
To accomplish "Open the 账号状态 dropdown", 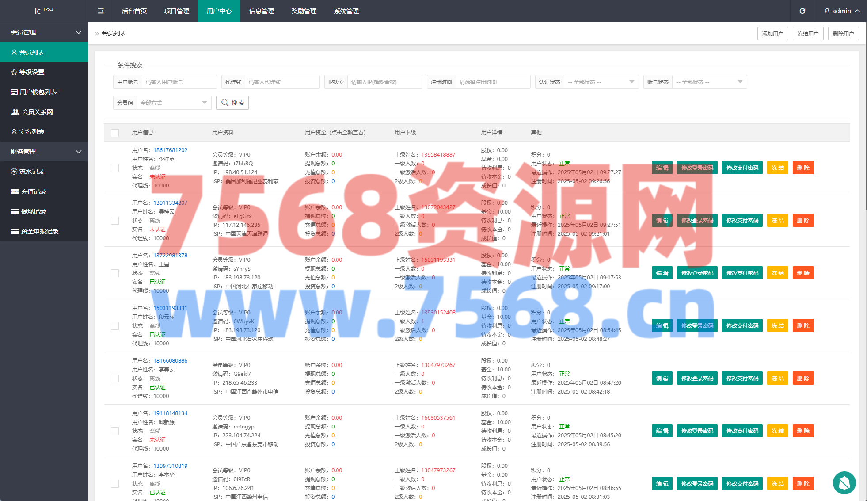I will coord(709,82).
